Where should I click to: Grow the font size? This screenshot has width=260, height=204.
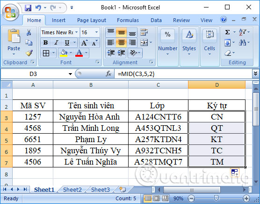84,43
